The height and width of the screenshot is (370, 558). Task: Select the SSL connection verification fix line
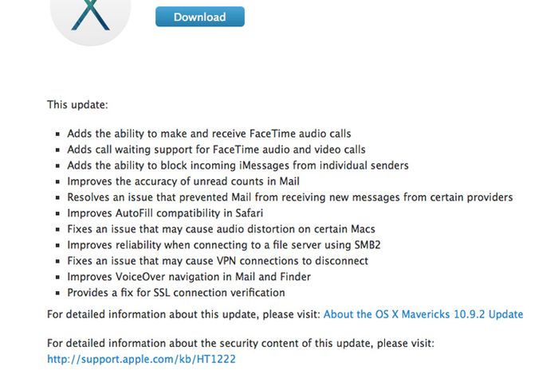click(176, 293)
